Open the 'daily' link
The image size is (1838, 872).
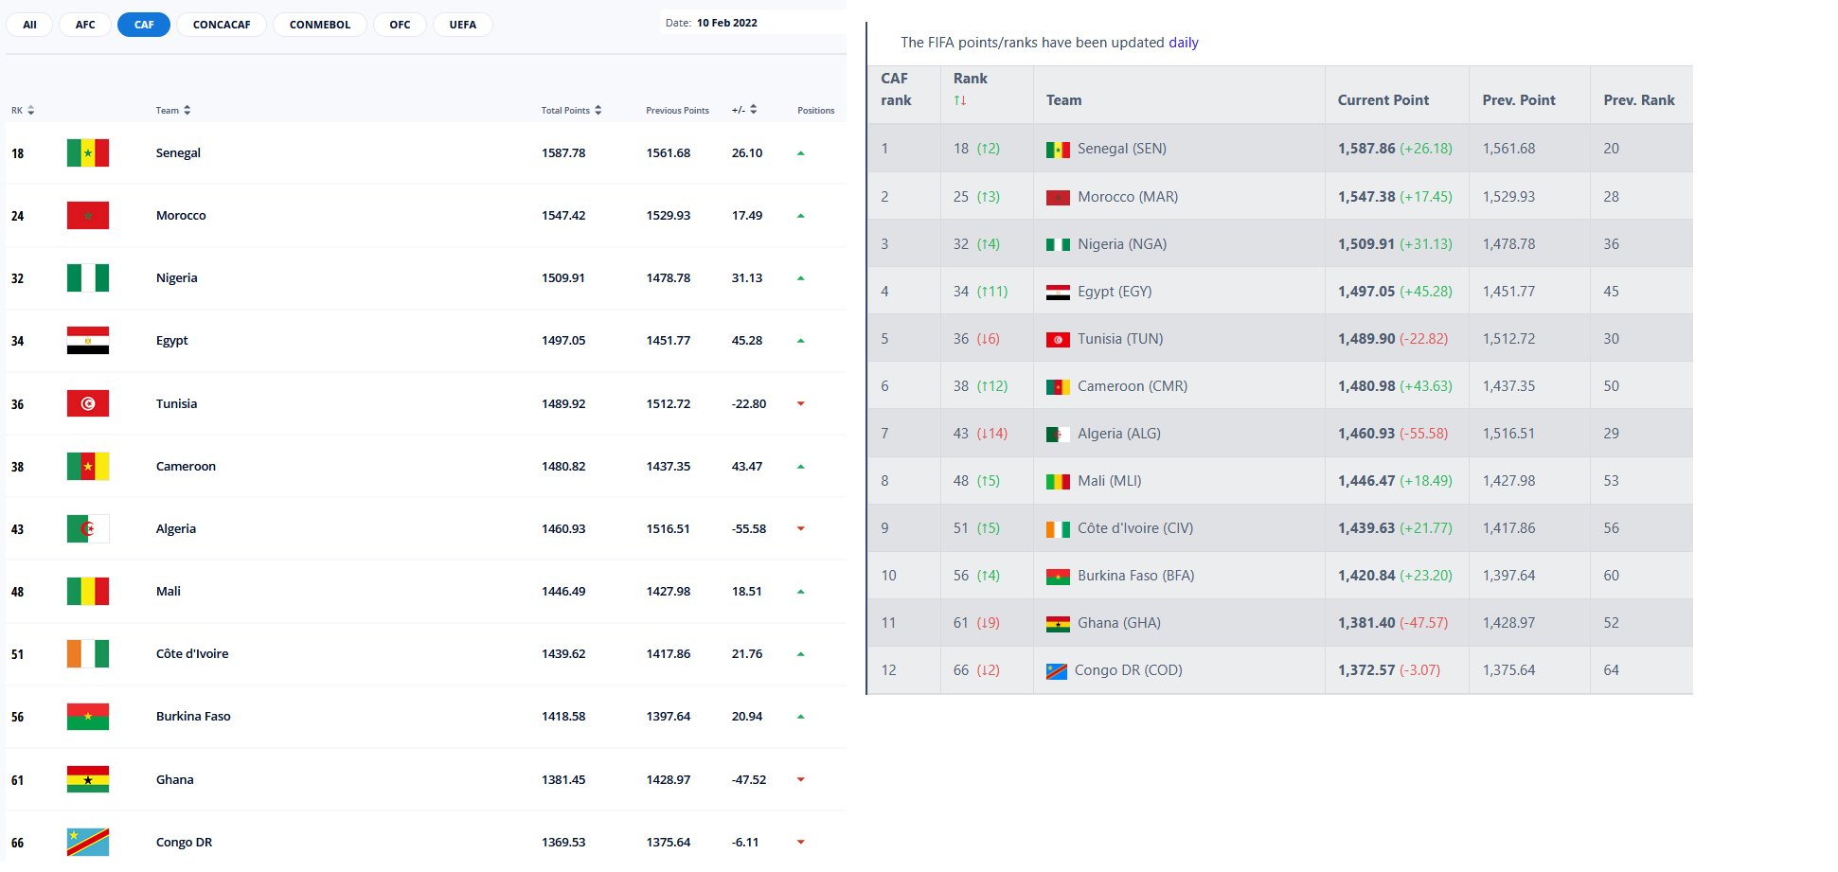pos(1184,43)
